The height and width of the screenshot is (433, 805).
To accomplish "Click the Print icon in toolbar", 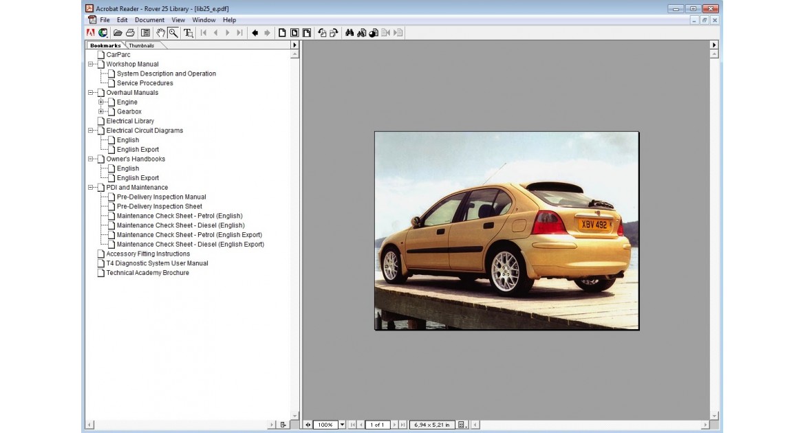I will [131, 33].
